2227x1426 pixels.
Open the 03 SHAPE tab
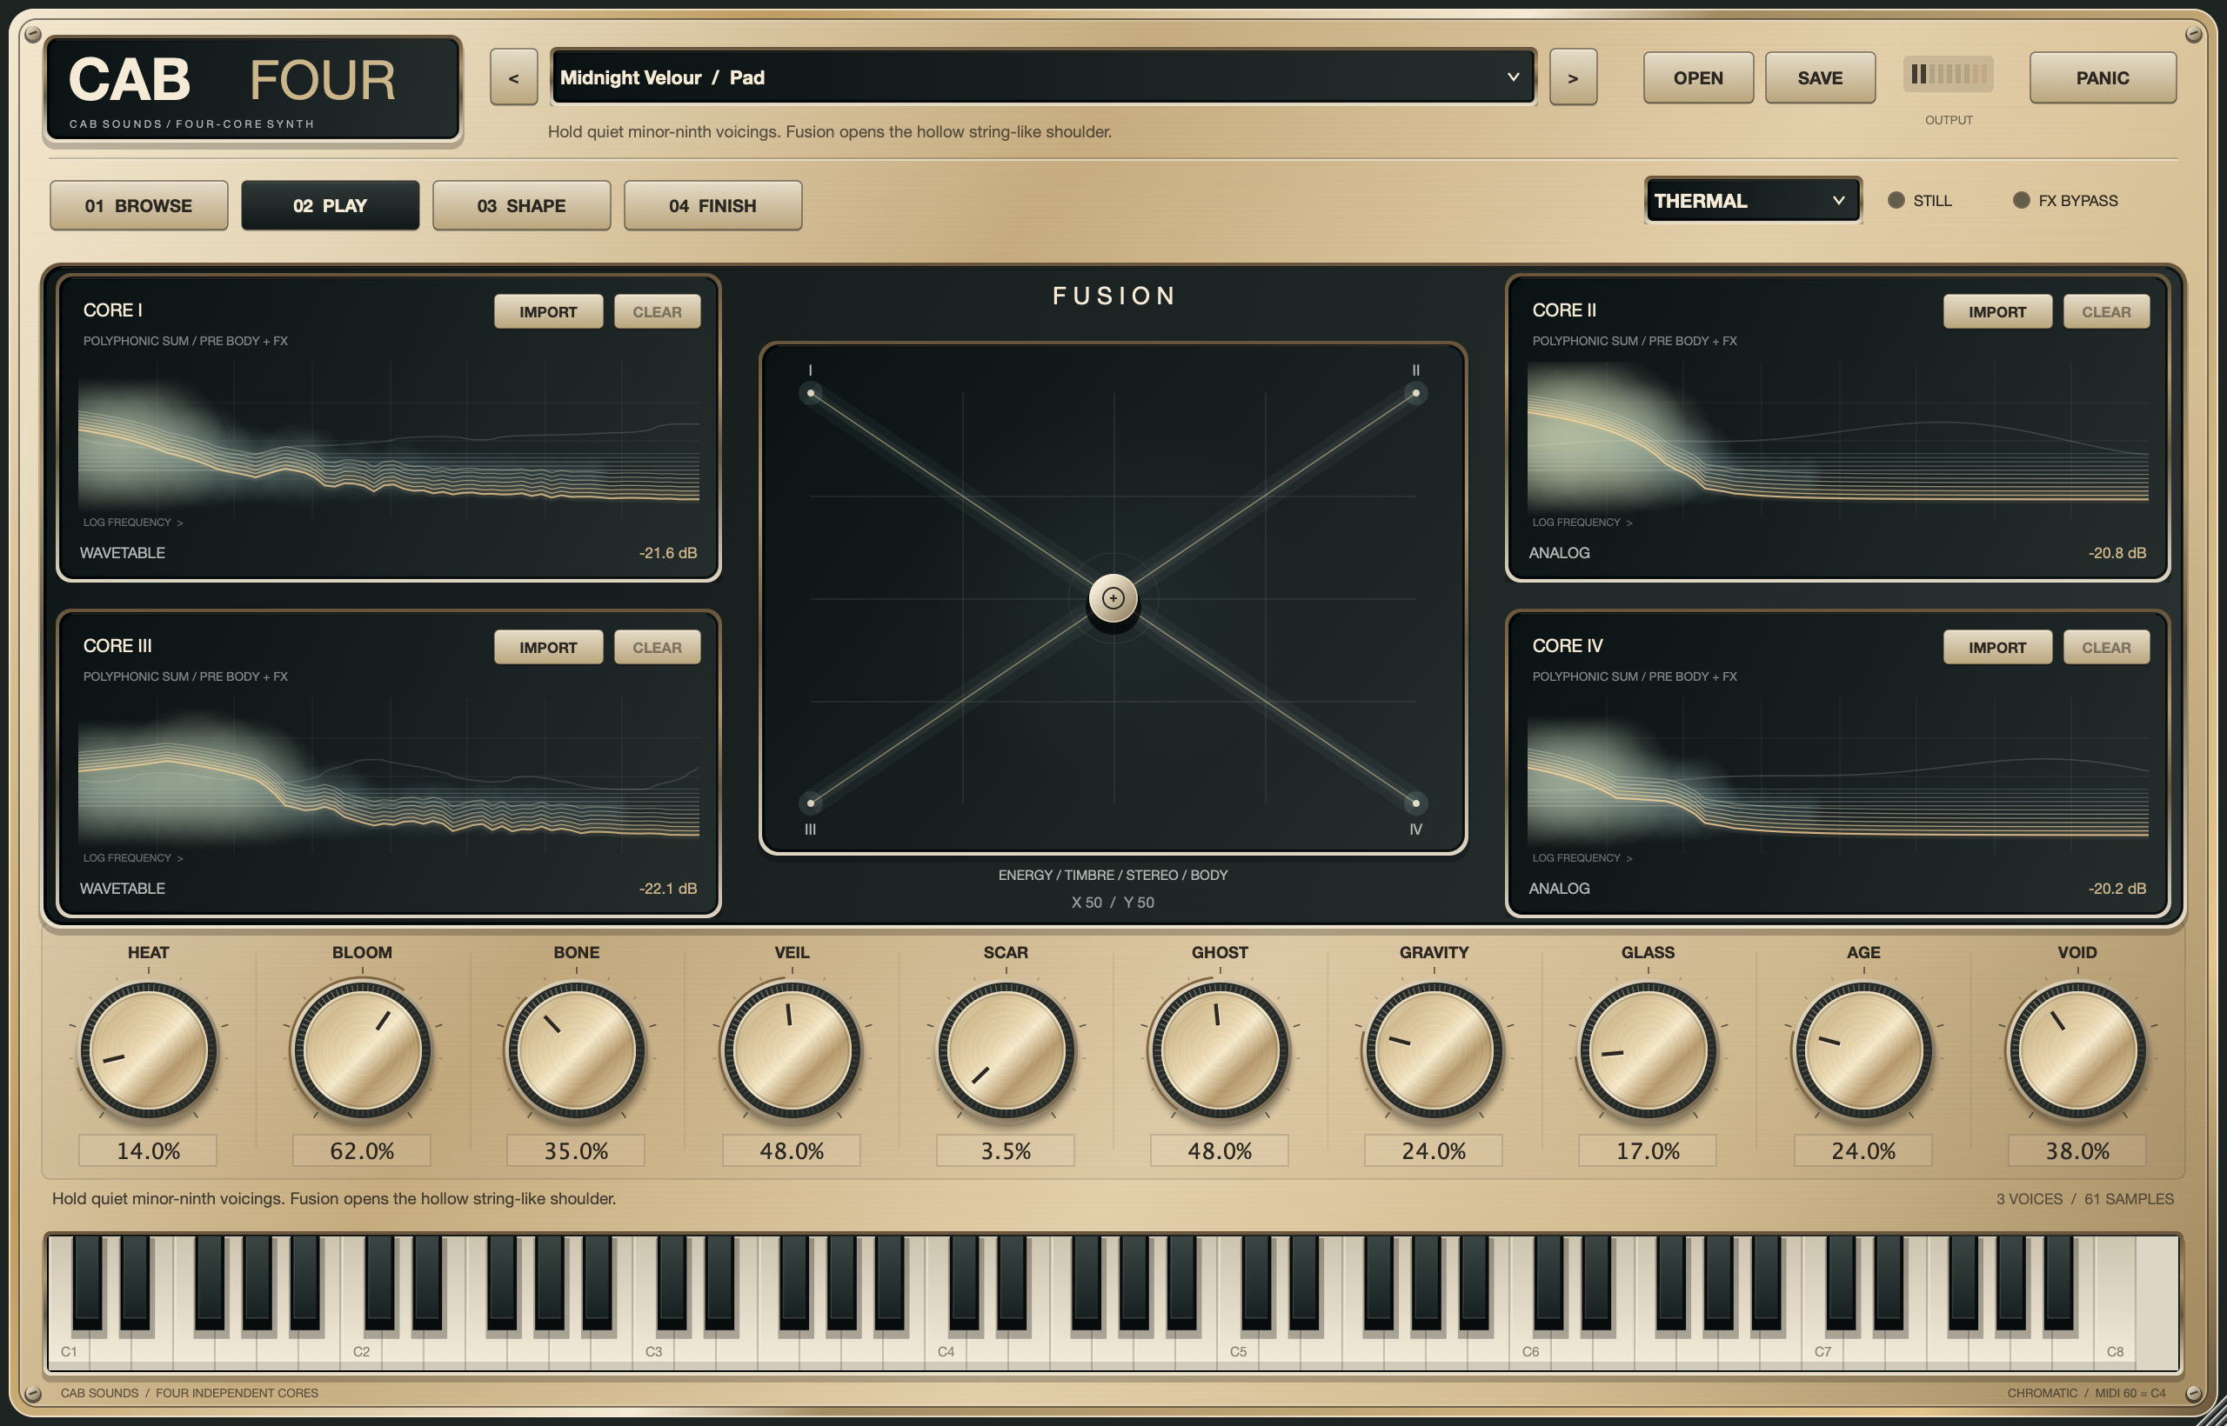pos(522,205)
